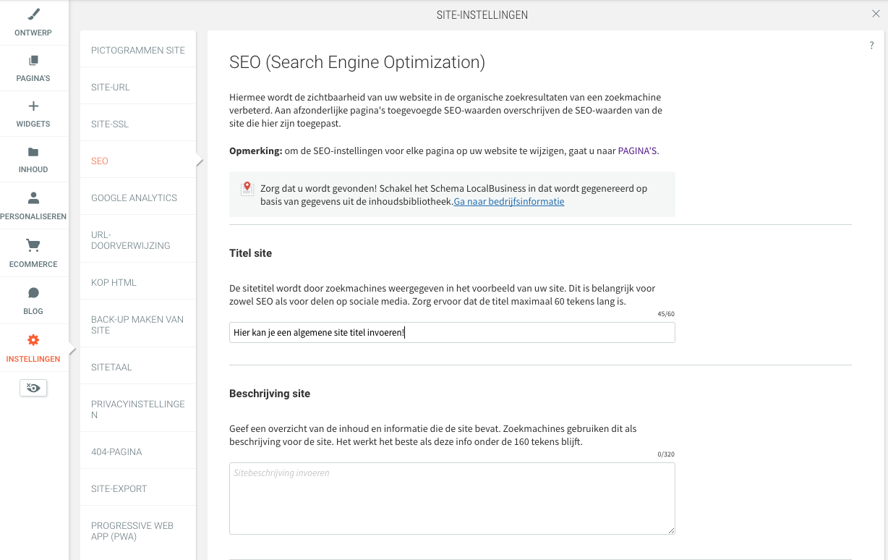Open the Inhoud folder icon
The height and width of the screenshot is (560, 888).
pyautogui.click(x=33, y=152)
